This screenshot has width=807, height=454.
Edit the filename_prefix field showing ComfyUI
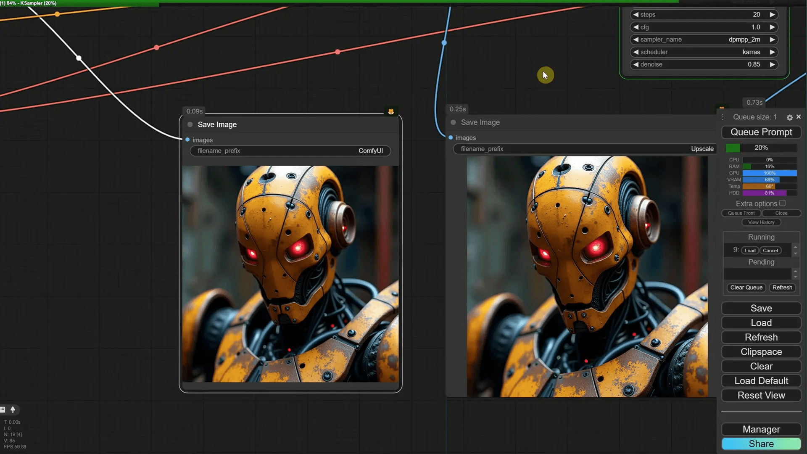point(290,151)
